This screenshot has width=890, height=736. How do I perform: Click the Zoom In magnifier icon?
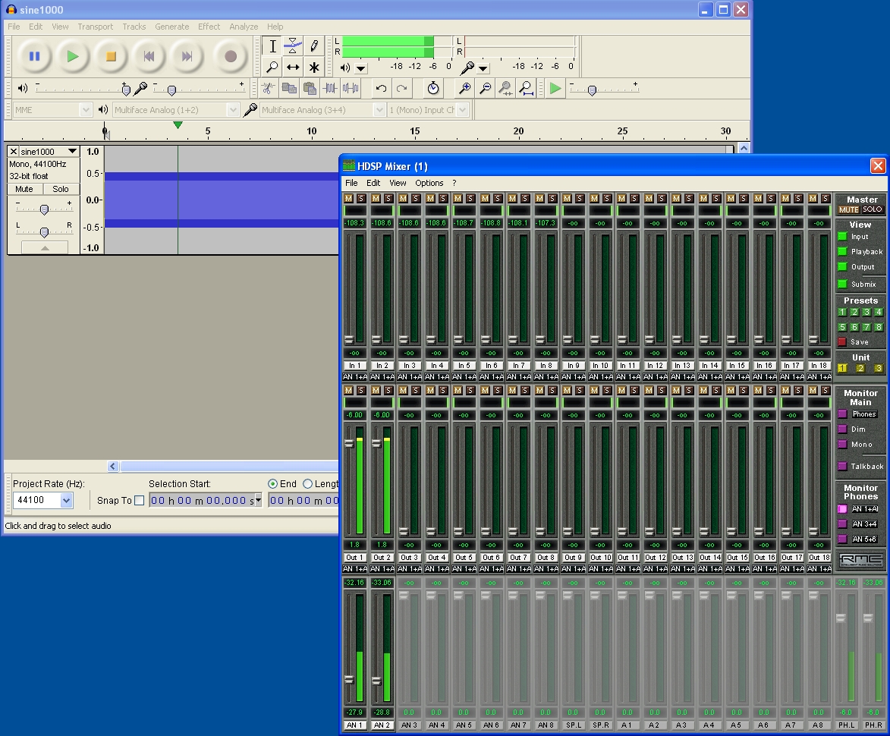click(x=465, y=88)
